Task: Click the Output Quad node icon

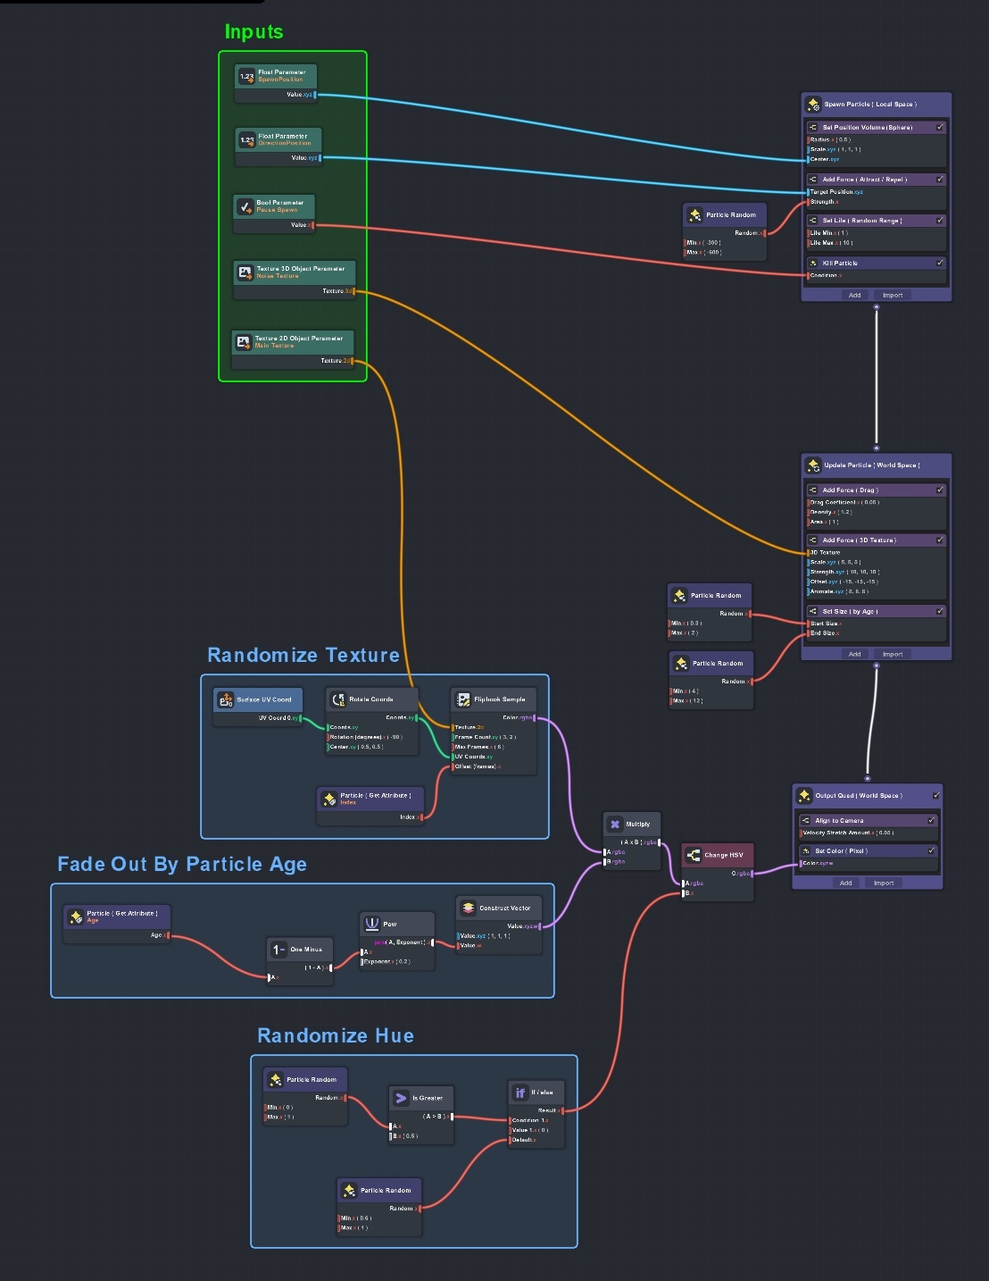Action: (804, 796)
